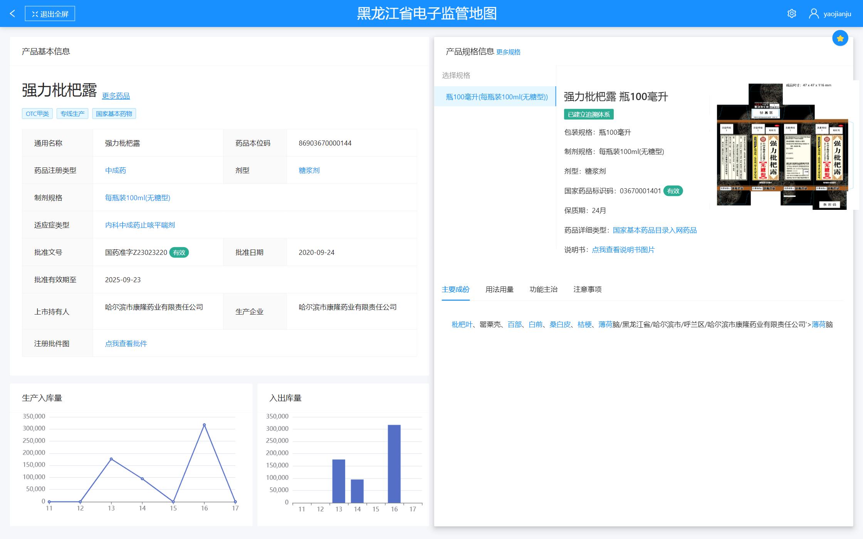Click the bar for 14 in 入出库量
The image size is (863, 539).
(x=357, y=491)
